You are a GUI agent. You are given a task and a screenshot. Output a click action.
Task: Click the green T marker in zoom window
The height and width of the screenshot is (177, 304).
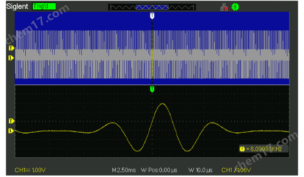click(x=152, y=89)
